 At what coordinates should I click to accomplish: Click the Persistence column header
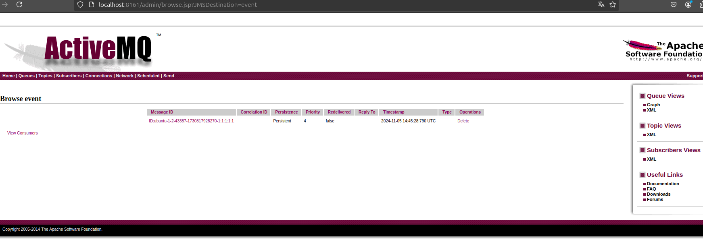tap(286, 112)
